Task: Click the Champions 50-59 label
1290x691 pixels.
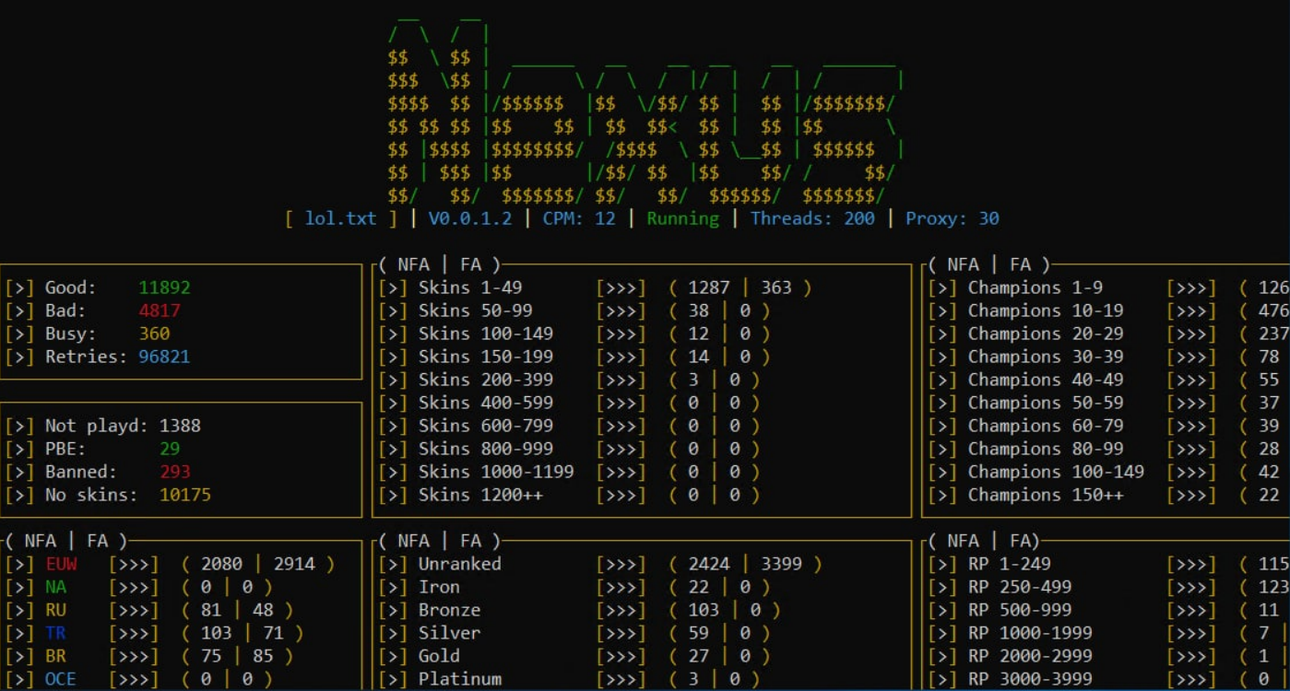Action: [x=1046, y=403]
